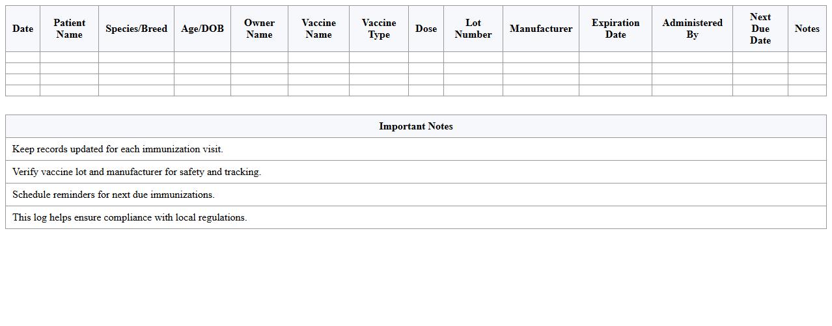Select the Vaccine Name column header

(x=318, y=29)
